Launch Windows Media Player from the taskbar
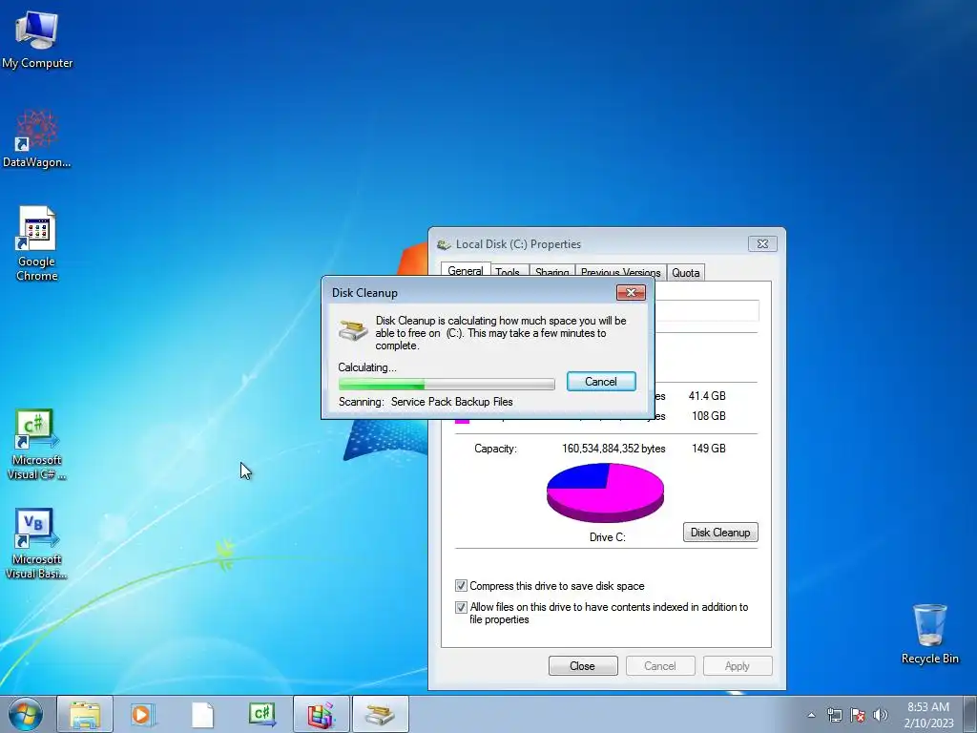Viewport: 977px width, 733px height. [142, 714]
